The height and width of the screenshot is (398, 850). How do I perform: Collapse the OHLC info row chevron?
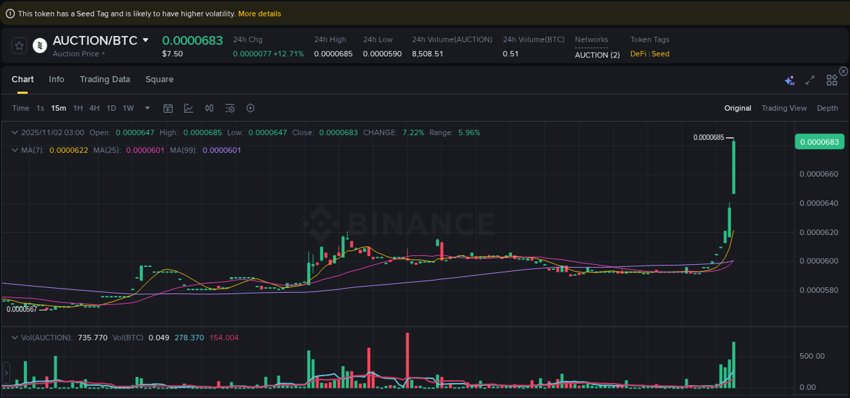click(15, 132)
